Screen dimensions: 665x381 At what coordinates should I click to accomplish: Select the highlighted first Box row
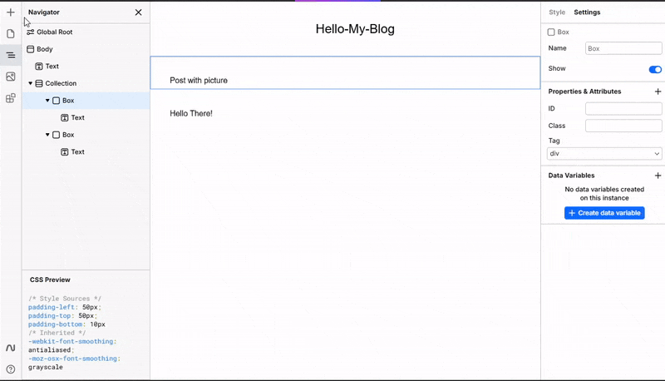86,101
